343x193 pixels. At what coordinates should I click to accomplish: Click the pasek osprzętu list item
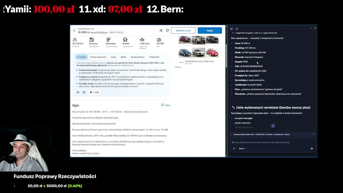point(243,123)
